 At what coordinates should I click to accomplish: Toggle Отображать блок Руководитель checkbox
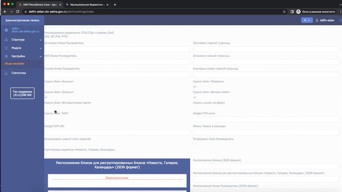point(195,144)
